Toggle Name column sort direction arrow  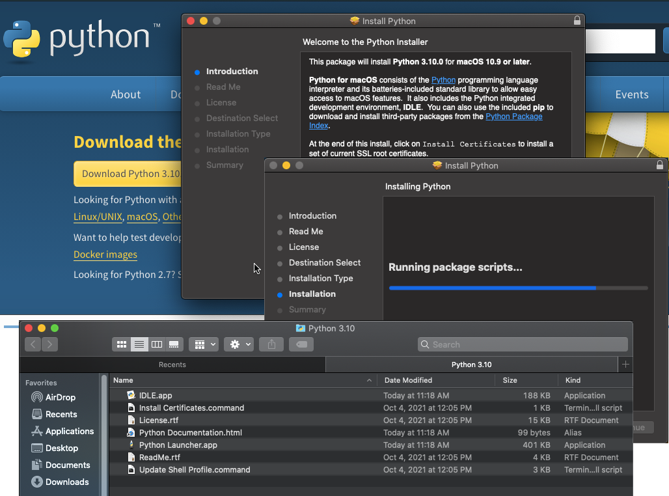369,380
